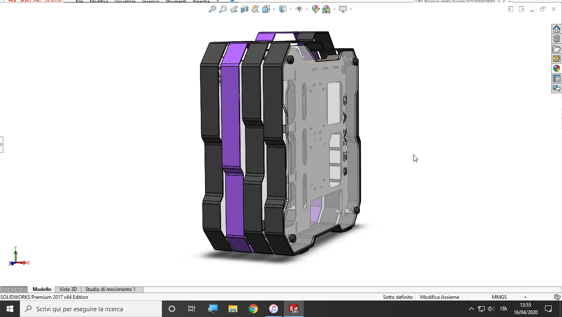
Task: Click the Display Style icon
Action: (283, 9)
